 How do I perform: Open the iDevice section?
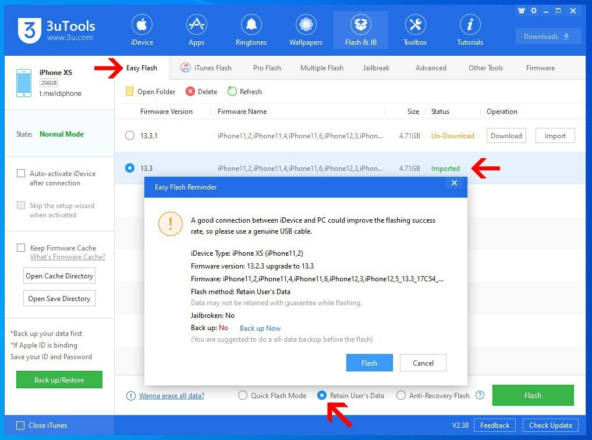tap(142, 31)
